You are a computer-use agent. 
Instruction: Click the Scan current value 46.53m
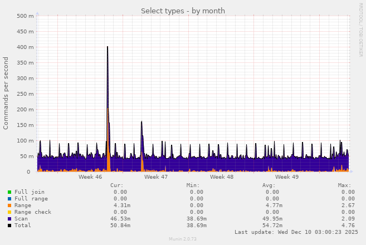(120, 219)
